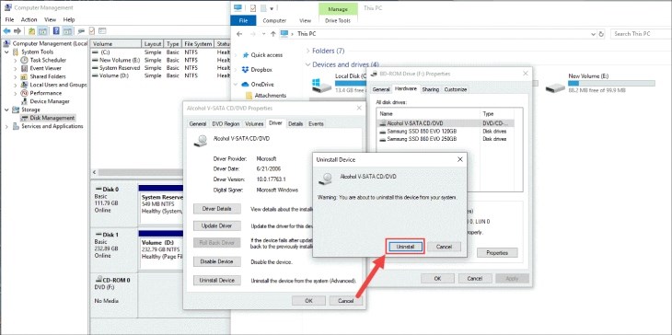The width and height of the screenshot is (672, 335).
Task: Click the Quick access star icon
Action: coord(246,55)
